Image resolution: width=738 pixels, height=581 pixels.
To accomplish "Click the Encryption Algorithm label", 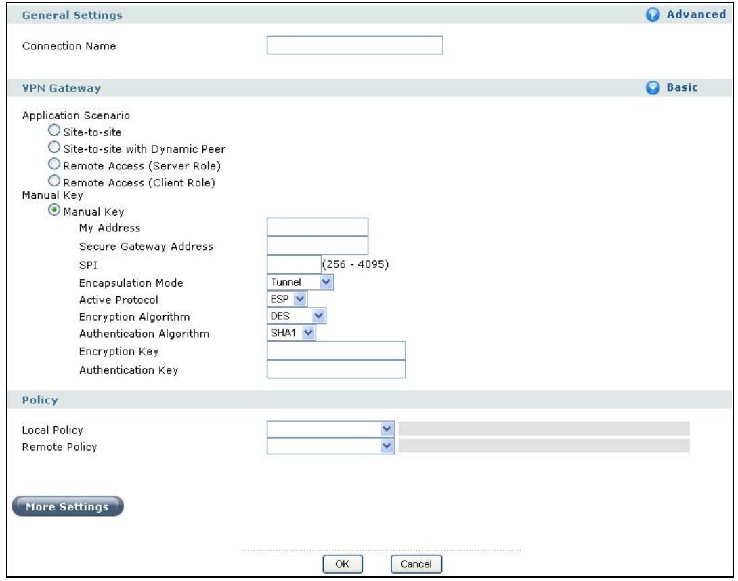I will tap(134, 317).
